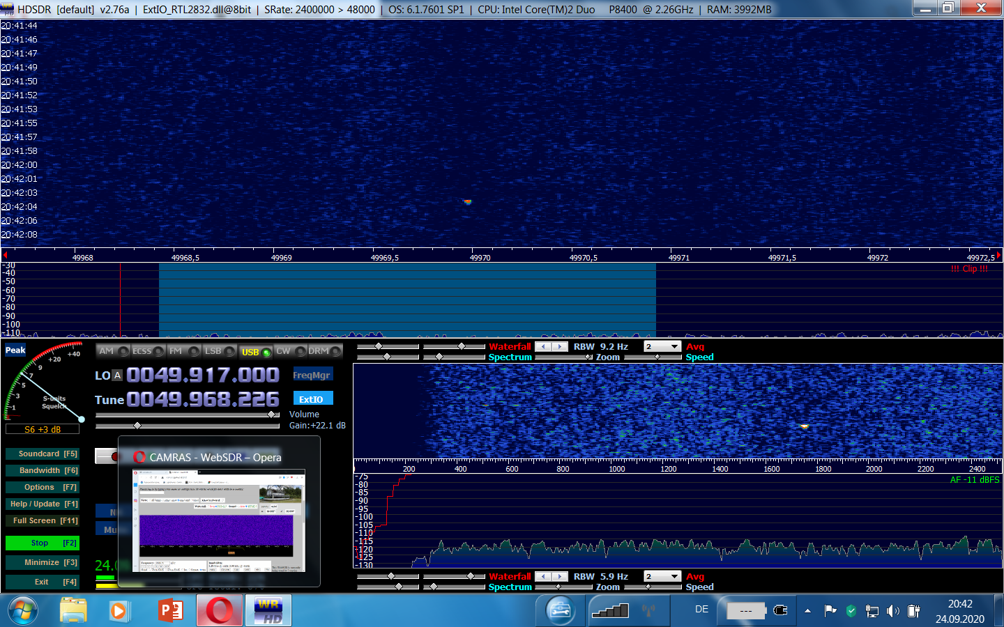Adjust the lower Zoom slider

tap(564, 587)
